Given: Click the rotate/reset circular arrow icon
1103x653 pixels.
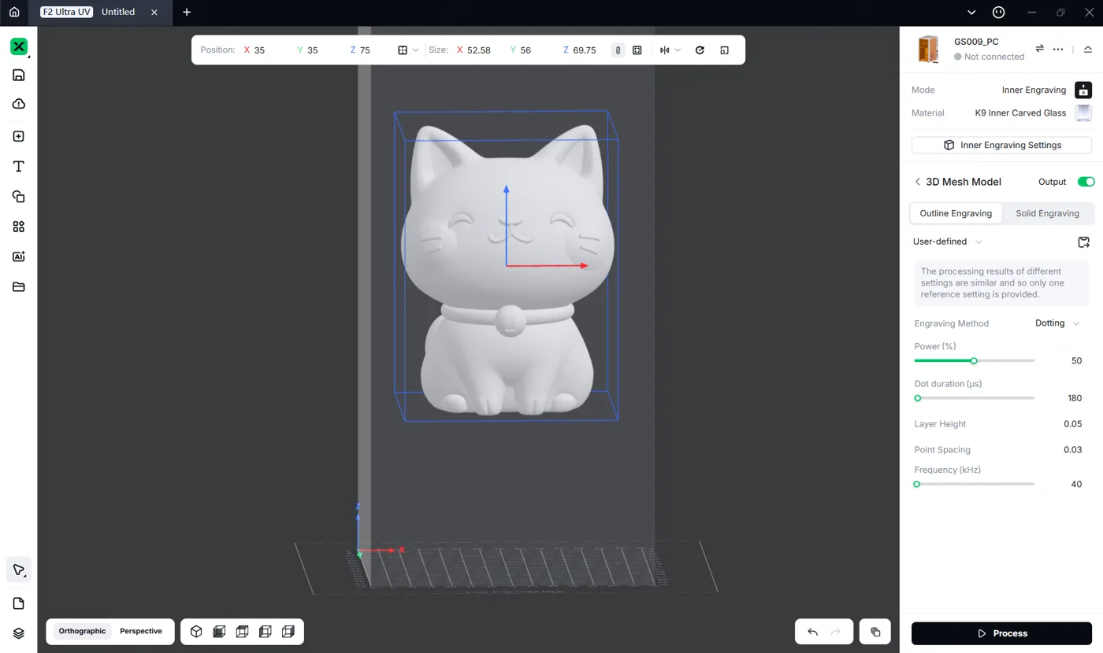Looking at the screenshot, I should 700,50.
